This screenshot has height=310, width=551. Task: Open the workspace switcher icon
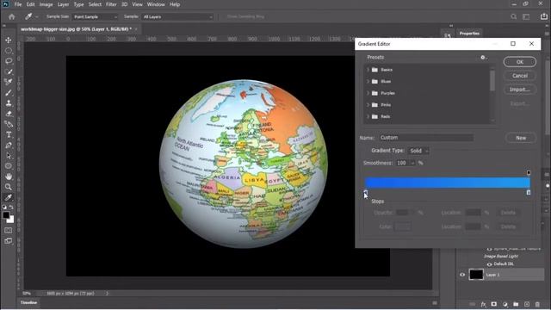click(x=526, y=16)
